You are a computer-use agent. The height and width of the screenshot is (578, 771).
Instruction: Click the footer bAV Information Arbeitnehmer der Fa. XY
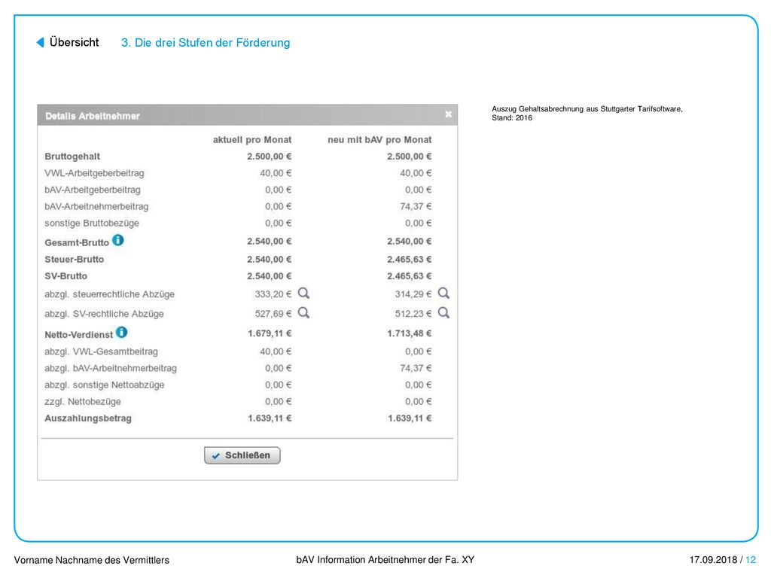[385, 559]
